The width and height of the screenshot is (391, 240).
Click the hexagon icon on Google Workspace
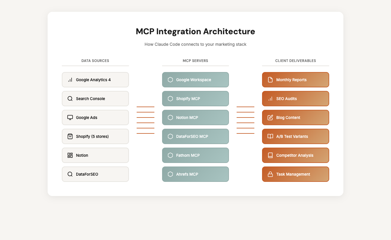point(170,80)
